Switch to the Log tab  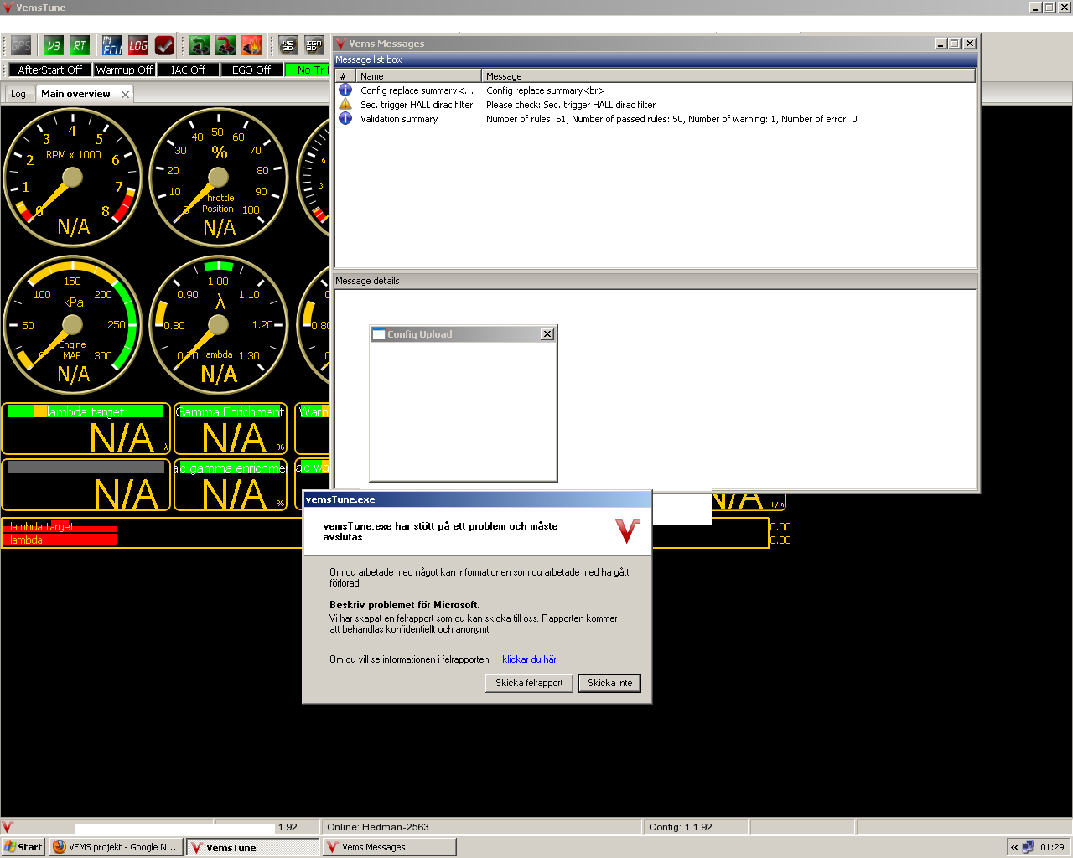pos(18,94)
